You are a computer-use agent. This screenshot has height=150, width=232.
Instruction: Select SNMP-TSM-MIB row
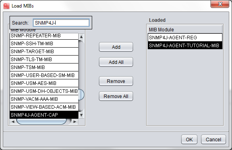44,67
